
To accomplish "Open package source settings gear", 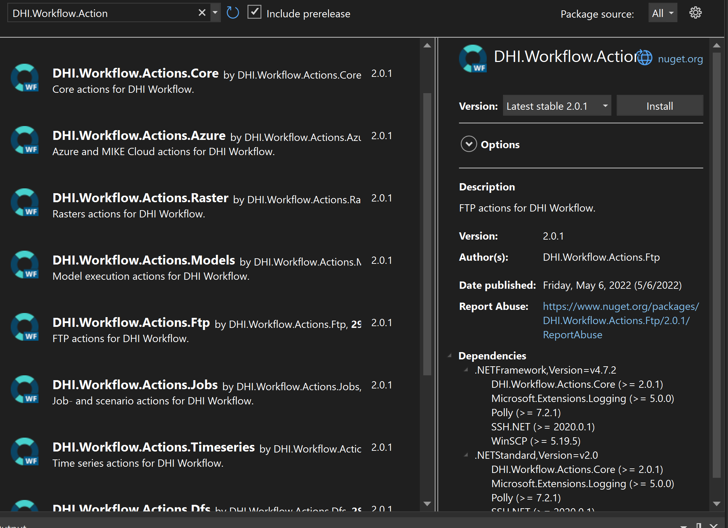I will [695, 13].
